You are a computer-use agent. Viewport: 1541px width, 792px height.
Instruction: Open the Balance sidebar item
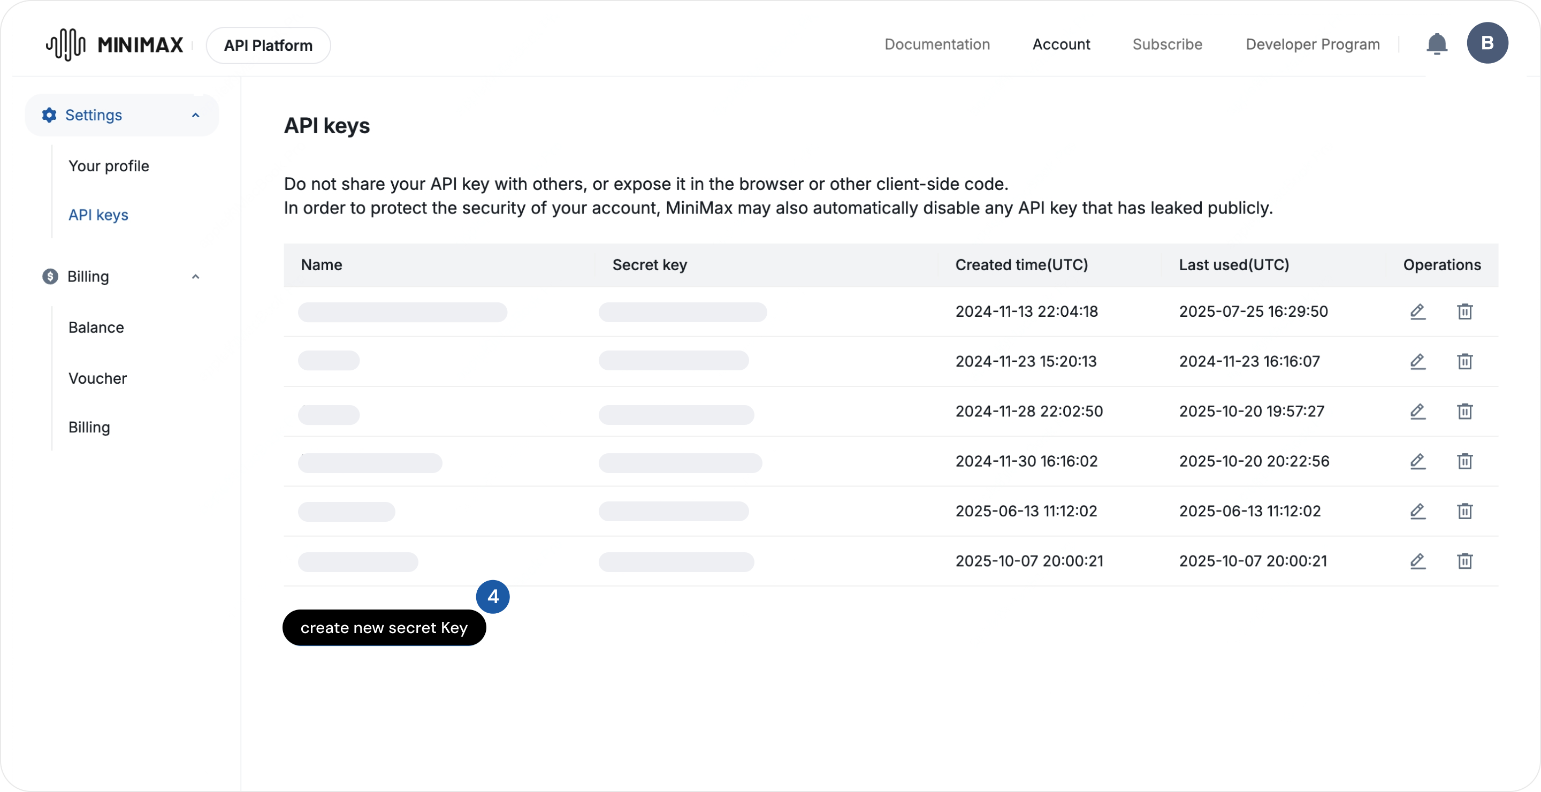tap(96, 327)
